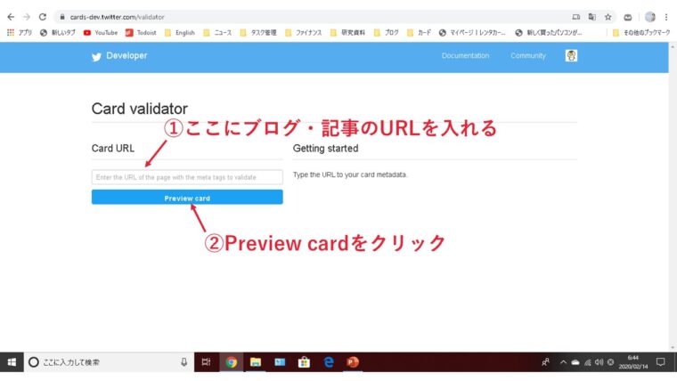Open the network tray icon
Viewport: 677px width, 381px height.
[x=587, y=362]
